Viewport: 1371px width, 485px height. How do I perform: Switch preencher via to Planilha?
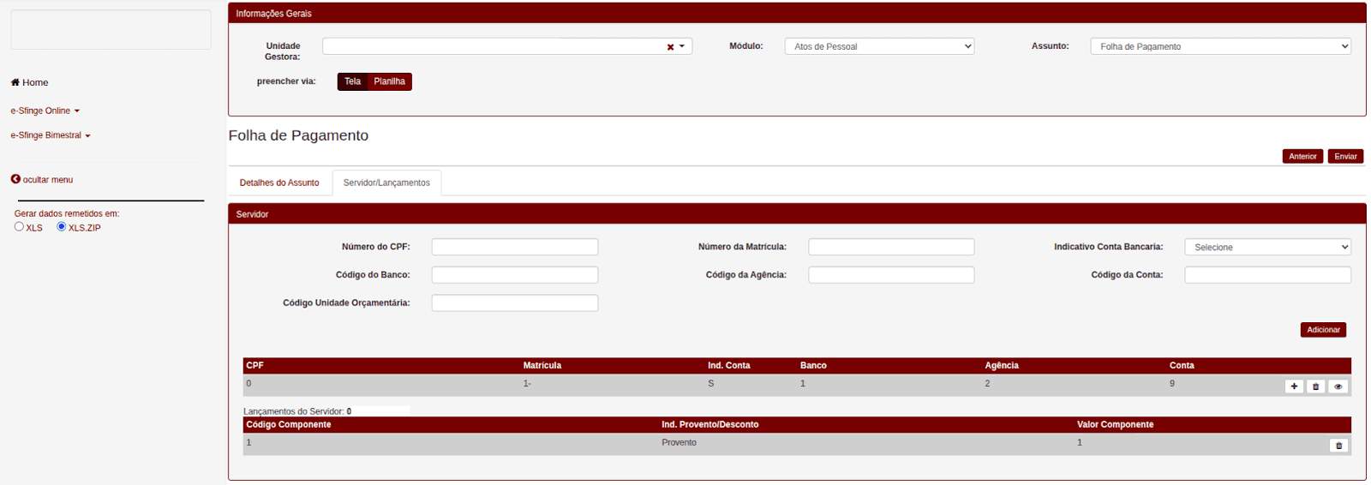389,81
